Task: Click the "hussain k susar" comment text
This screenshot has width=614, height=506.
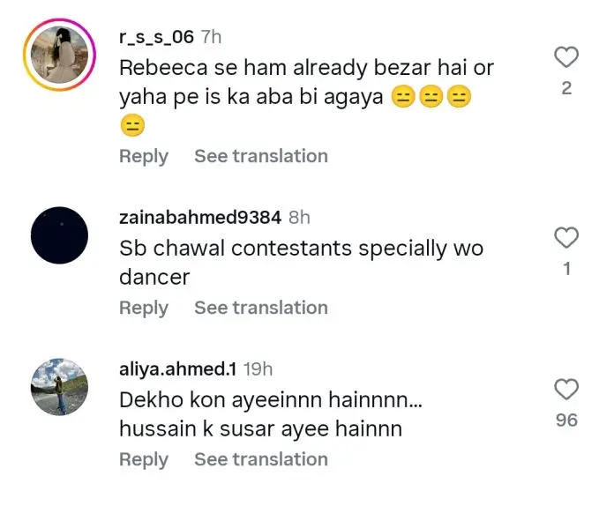Action: [260, 428]
